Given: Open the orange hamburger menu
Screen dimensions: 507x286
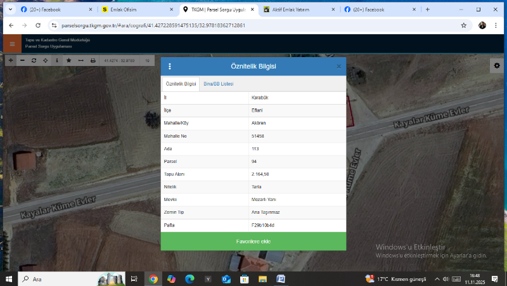Looking at the screenshot, I should pyautogui.click(x=11, y=43).
